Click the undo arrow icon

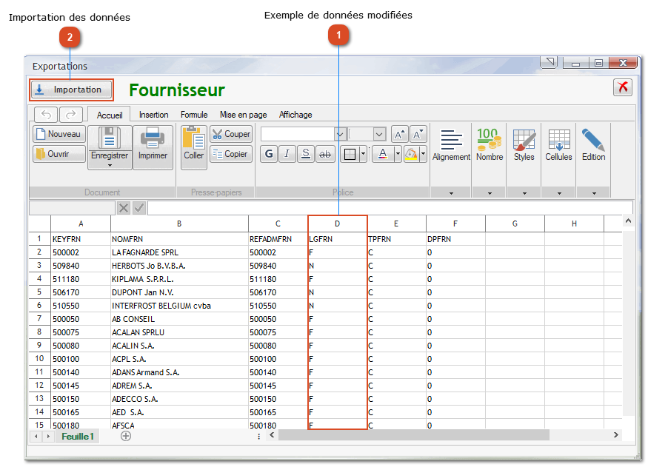46,114
